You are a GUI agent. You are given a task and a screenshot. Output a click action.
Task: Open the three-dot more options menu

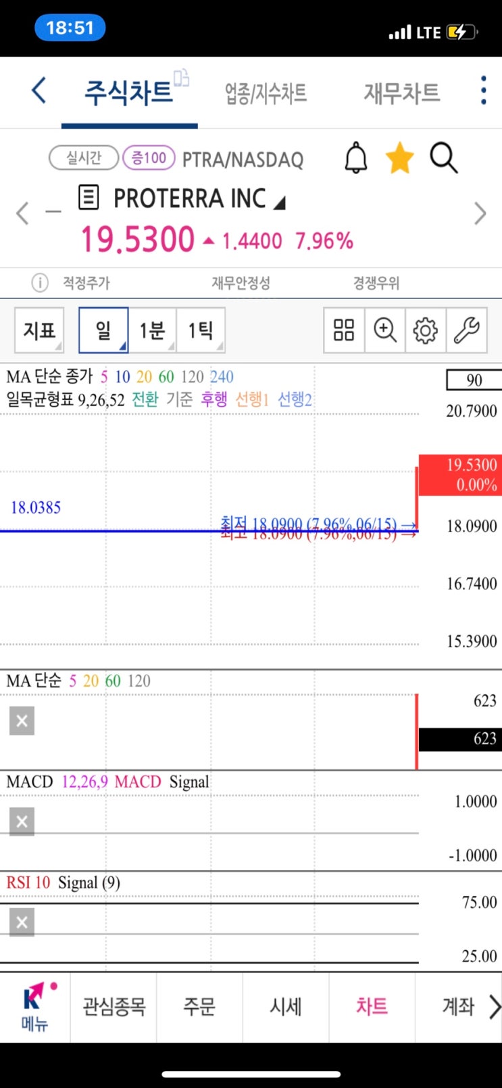click(x=483, y=90)
